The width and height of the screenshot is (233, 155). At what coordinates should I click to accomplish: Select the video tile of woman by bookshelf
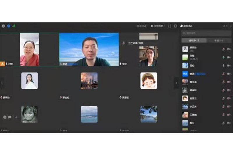[x=149, y=56]
